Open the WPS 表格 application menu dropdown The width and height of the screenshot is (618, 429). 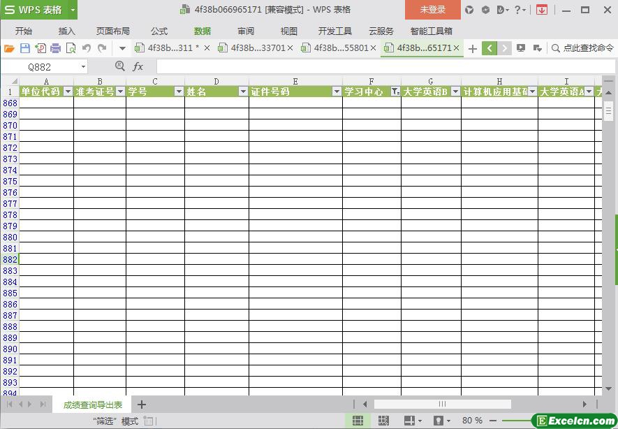click(73, 10)
